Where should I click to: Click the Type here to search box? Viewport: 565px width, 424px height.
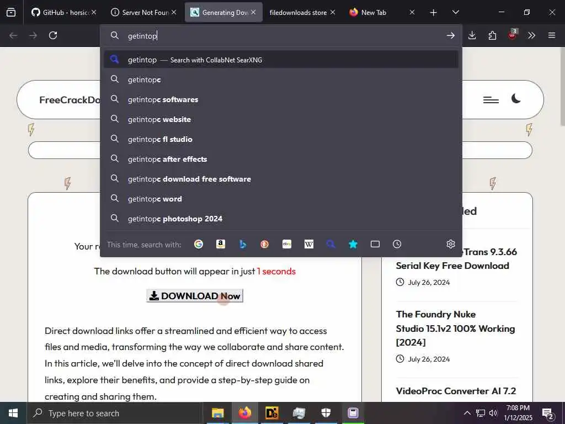click(115, 413)
